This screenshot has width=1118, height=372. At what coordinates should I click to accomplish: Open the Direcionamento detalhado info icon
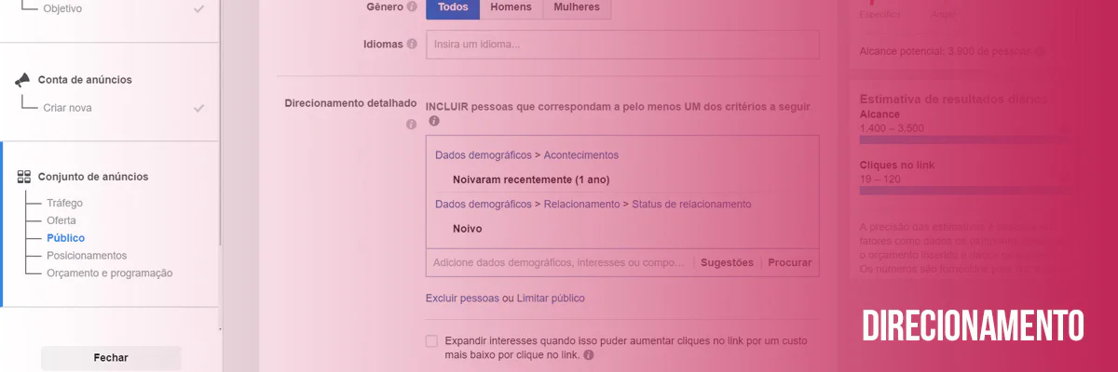(412, 124)
